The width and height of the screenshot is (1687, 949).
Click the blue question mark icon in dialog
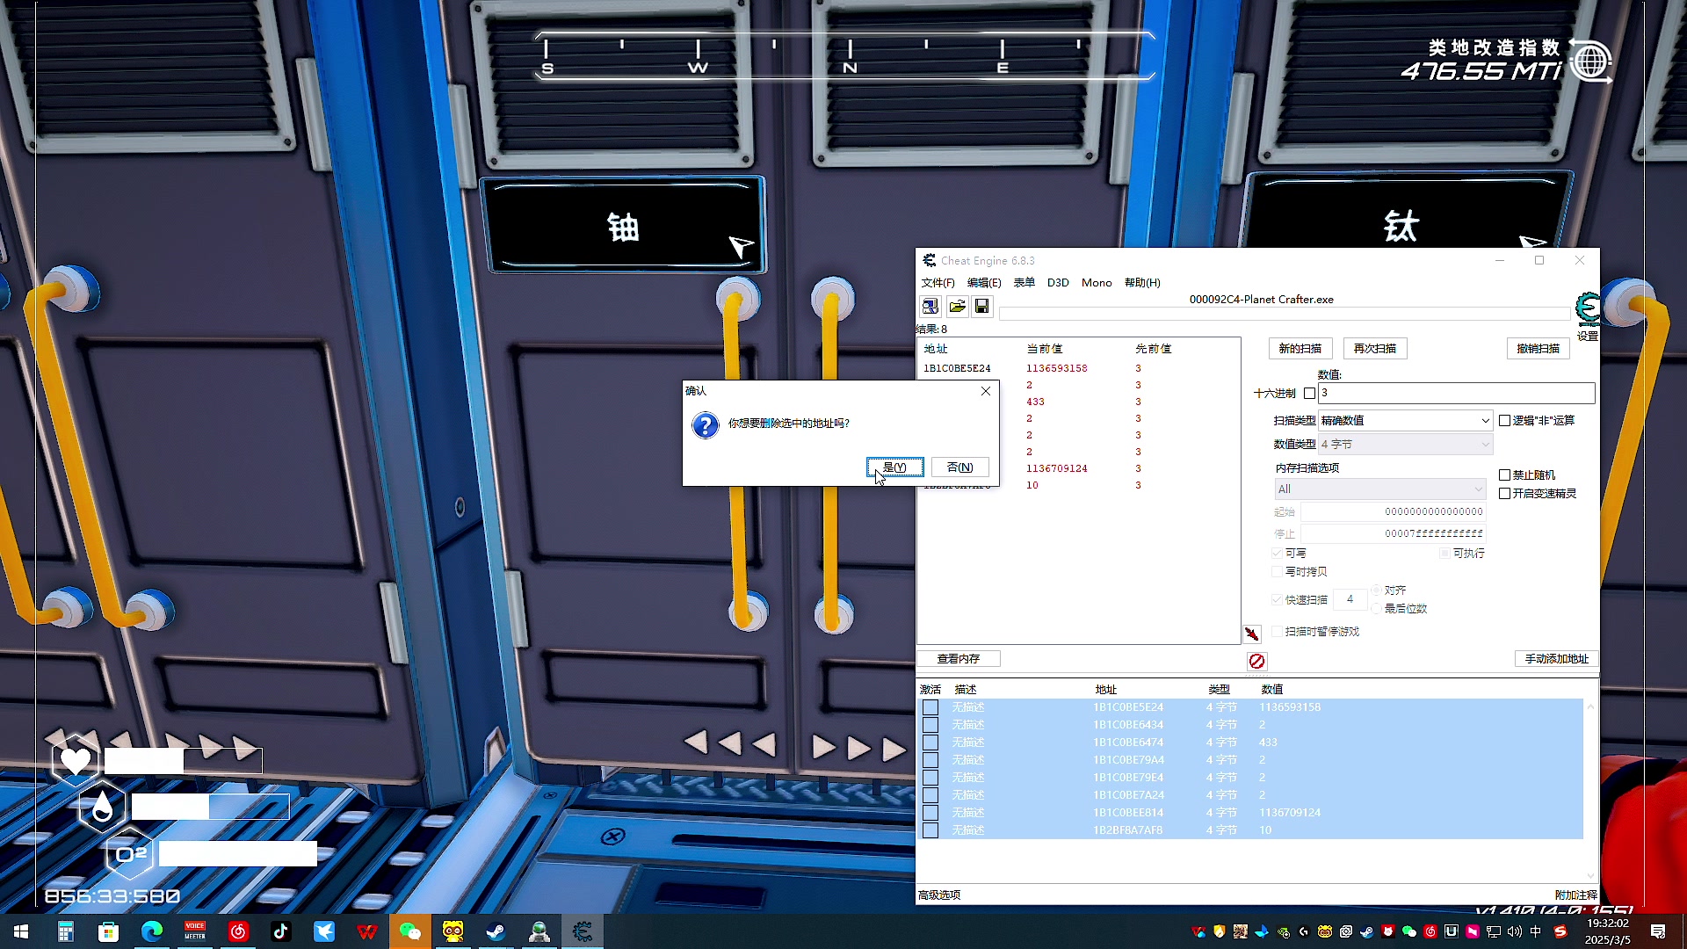pyautogui.click(x=706, y=426)
